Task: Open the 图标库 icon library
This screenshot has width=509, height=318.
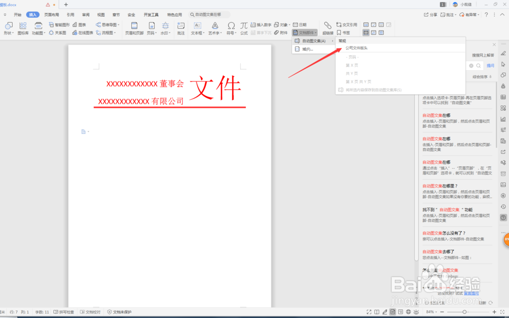Action: tap(23, 28)
